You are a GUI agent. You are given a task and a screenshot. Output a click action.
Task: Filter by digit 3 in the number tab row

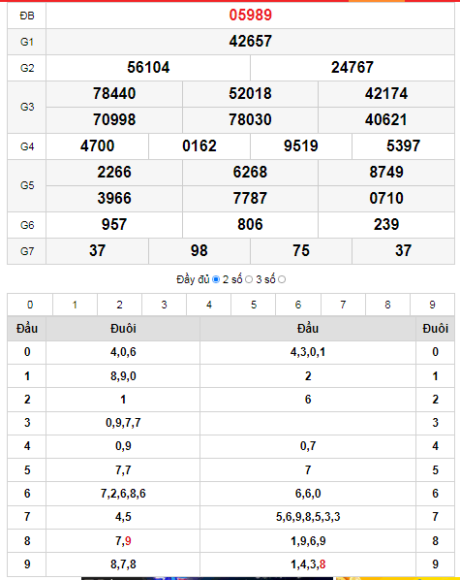(x=165, y=305)
